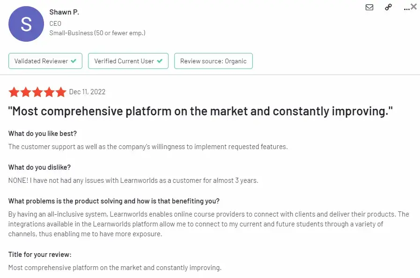The image size is (420, 278).
Task: Click the third rating star
Action: point(37,92)
